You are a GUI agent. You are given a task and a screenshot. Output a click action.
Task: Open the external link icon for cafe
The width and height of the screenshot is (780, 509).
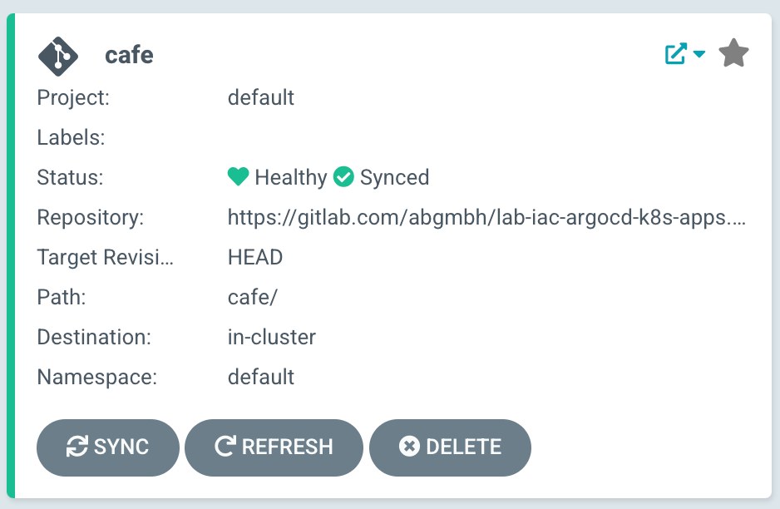click(x=676, y=55)
